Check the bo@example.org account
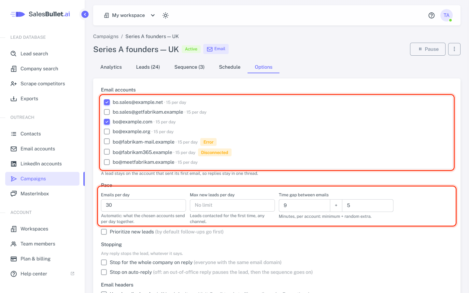 point(107,132)
